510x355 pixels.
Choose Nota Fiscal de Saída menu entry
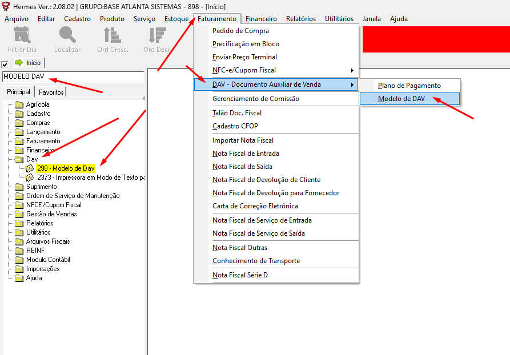(x=276, y=167)
